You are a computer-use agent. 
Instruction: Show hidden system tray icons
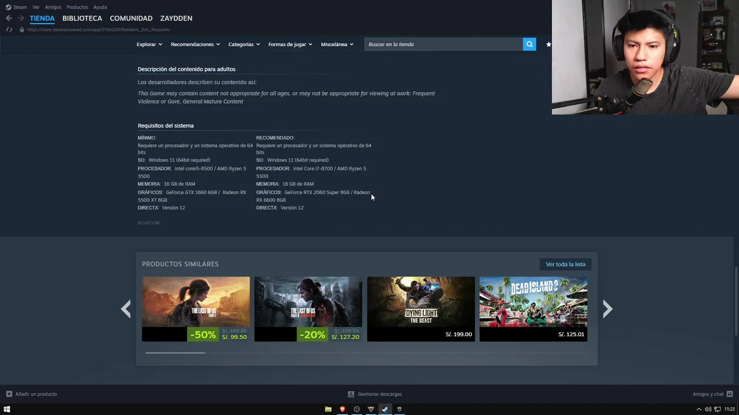pyautogui.click(x=699, y=409)
